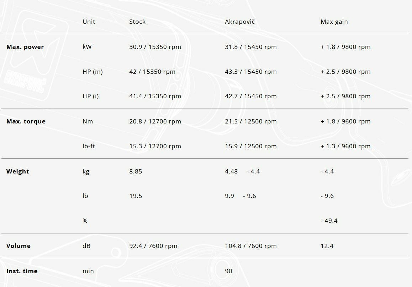412x287 pixels.
Task: Click the "Max. power" row label
Action: point(25,47)
